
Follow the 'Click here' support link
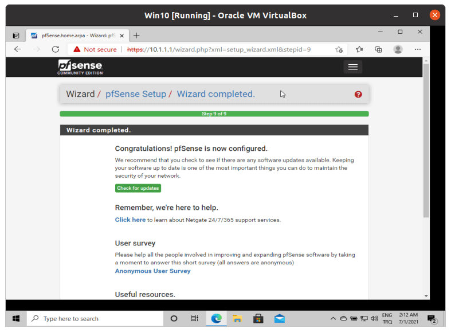click(x=130, y=220)
